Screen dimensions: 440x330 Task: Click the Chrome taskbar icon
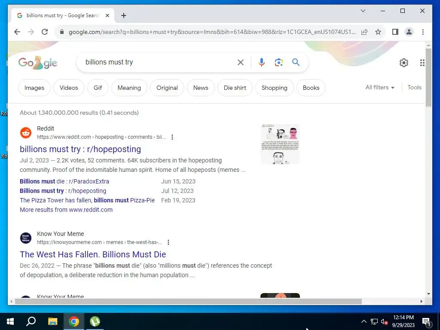tap(74, 321)
